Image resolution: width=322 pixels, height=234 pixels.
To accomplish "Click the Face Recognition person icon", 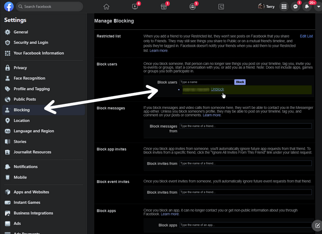I will (8, 78).
